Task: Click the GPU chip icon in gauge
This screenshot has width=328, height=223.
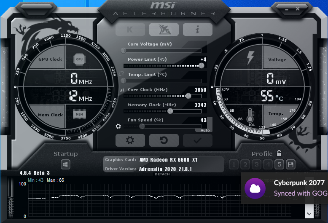Action: pyautogui.click(x=79, y=59)
